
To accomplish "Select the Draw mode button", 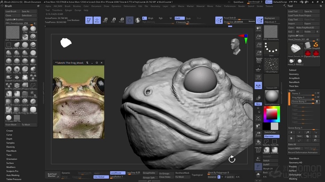I will coord(97,20).
